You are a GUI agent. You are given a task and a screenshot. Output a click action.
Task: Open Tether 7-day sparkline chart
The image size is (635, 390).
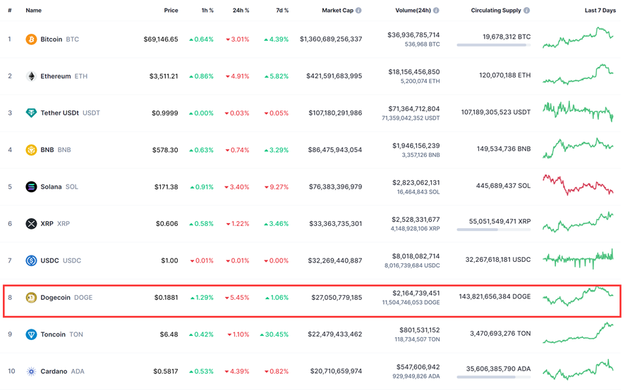click(578, 111)
